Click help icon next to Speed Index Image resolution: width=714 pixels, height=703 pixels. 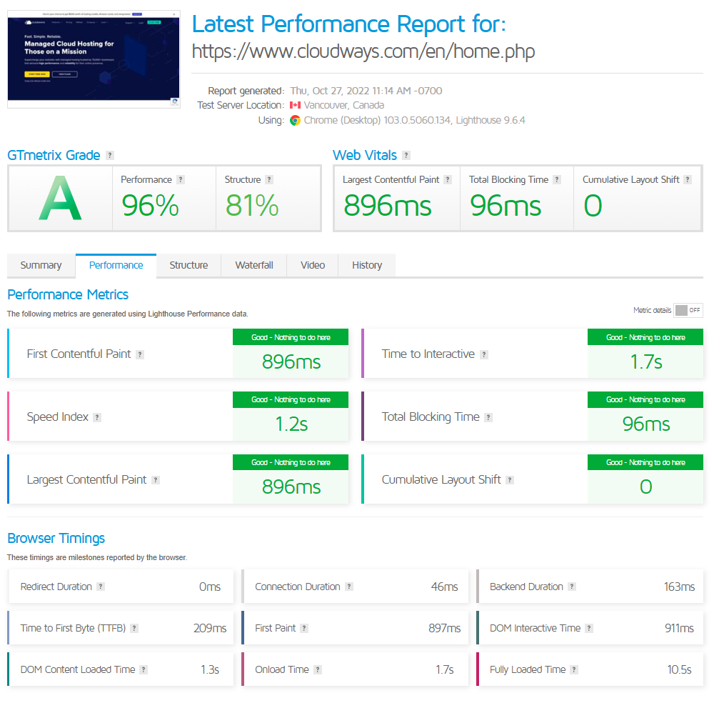pos(97,417)
